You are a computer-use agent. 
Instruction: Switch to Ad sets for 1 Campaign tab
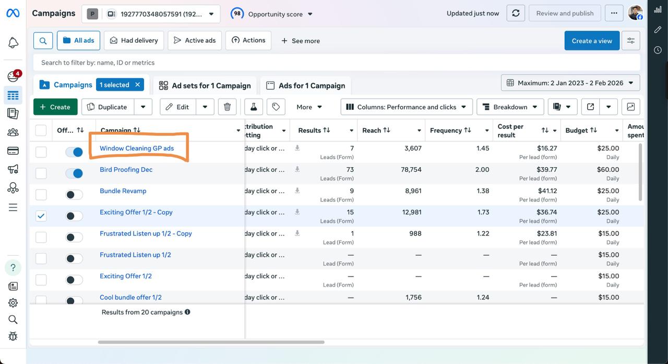click(205, 85)
